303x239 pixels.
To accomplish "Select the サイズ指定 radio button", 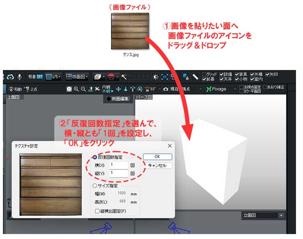I will pyautogui.click(x=95, y=186).
